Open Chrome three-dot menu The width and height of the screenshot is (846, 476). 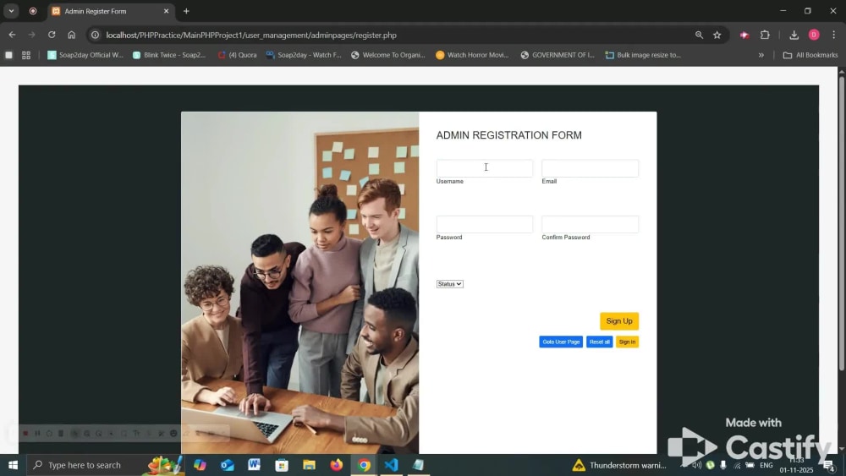pyautogui.click(x=834, y=35)
